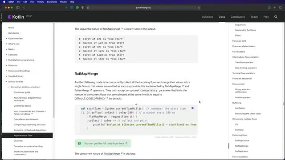This screenshot has width=285, height=160.
Task: Open the Community nav item
Action: 237,17
